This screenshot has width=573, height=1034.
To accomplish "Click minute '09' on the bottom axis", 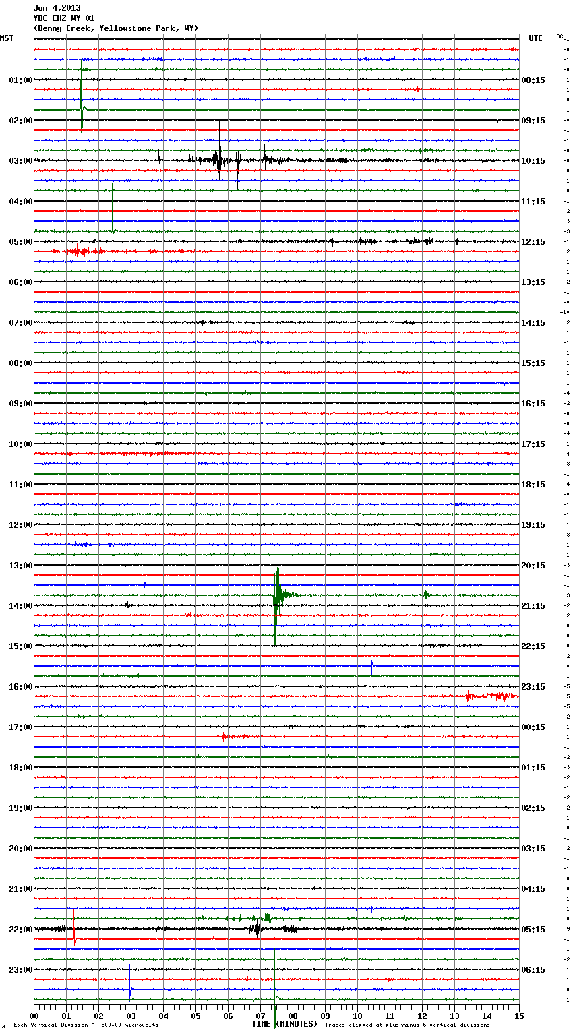I will point(325,1015).
